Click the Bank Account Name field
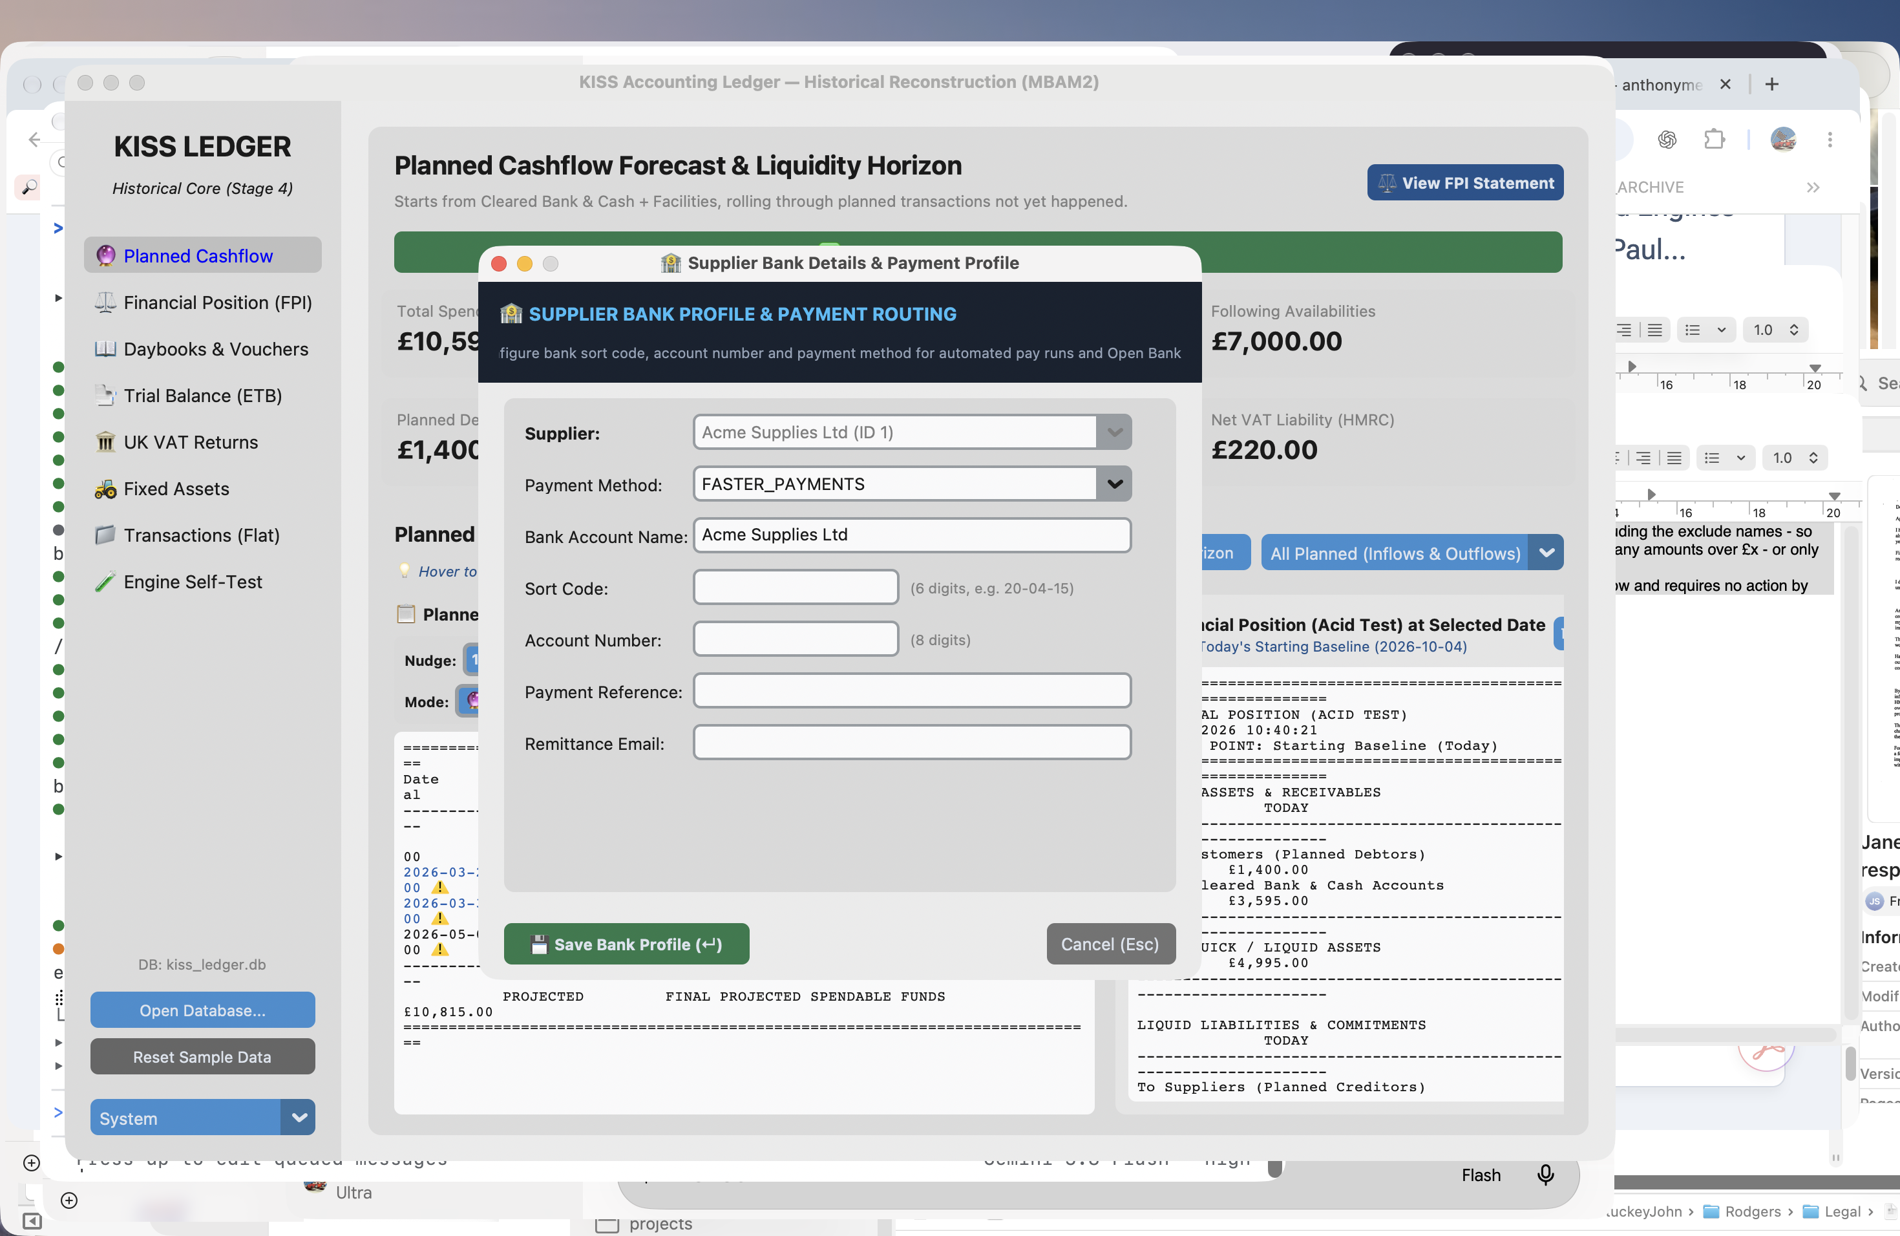The image size is (1900, 1236). 912,535
